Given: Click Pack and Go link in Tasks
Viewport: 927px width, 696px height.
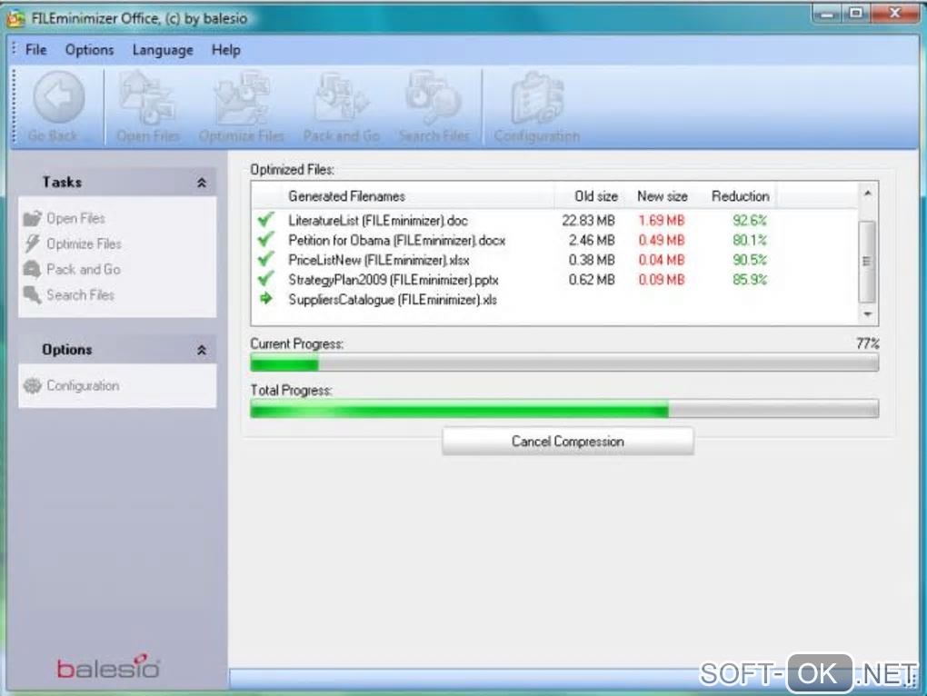Looking at the screenshot, I should 84,270.
